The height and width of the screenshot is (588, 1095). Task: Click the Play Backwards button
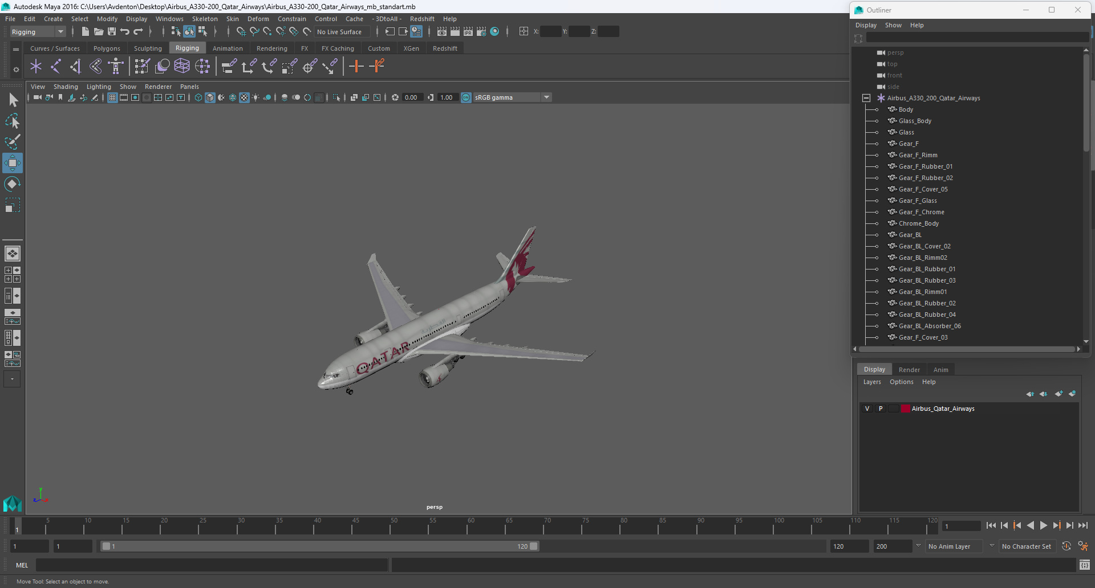(x=1030, y=526)
